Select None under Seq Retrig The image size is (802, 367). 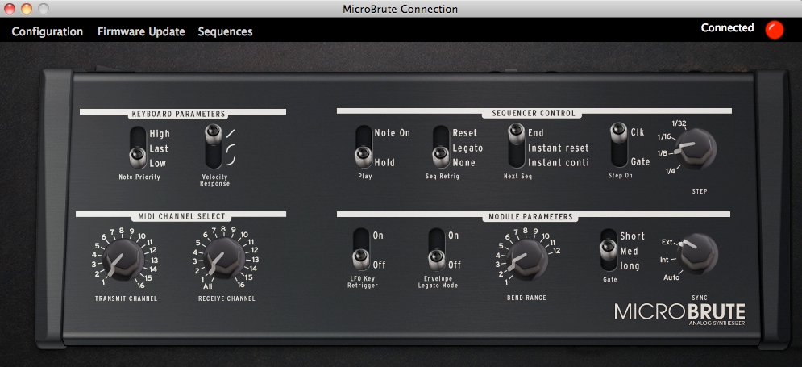click(x=464, y=163)
